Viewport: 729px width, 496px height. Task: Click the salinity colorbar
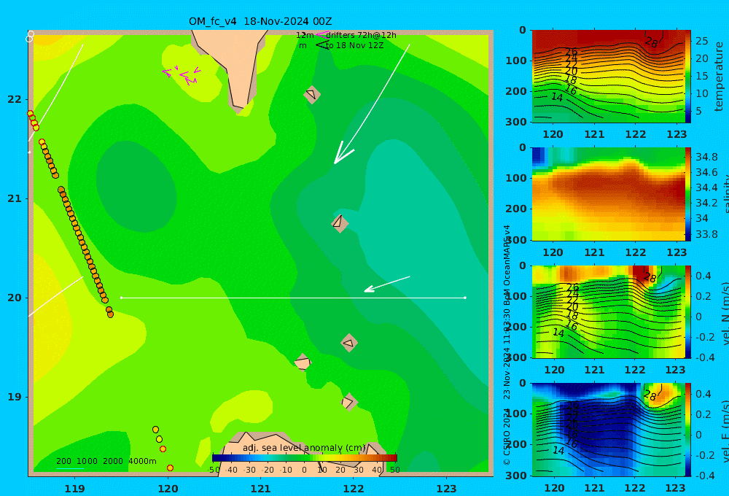tap(688, 194)
